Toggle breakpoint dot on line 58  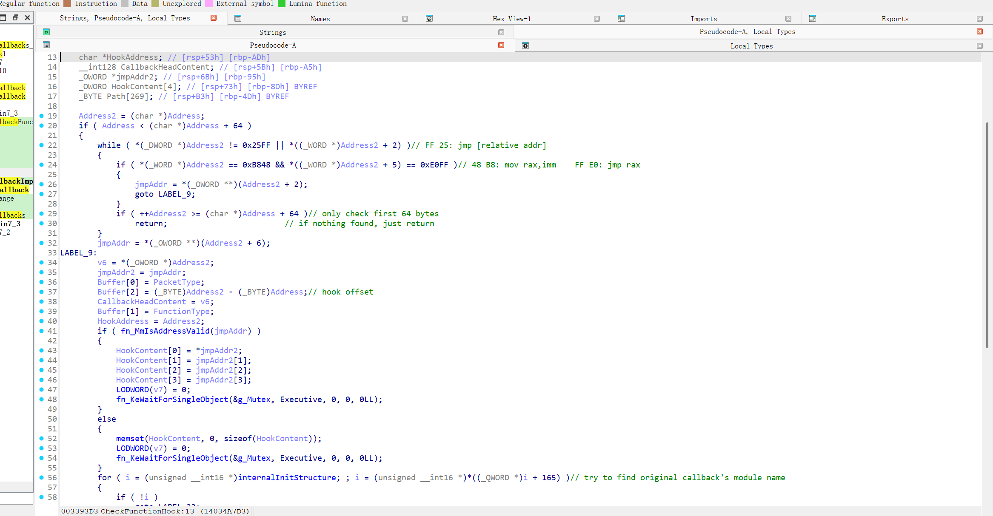(41, 497)
